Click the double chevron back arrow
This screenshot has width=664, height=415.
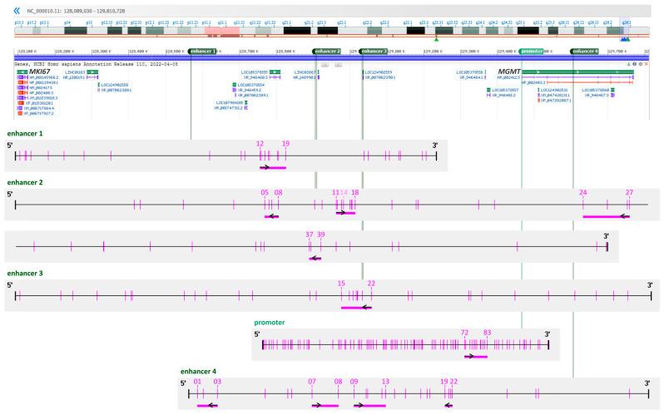(x=17, y=9)
